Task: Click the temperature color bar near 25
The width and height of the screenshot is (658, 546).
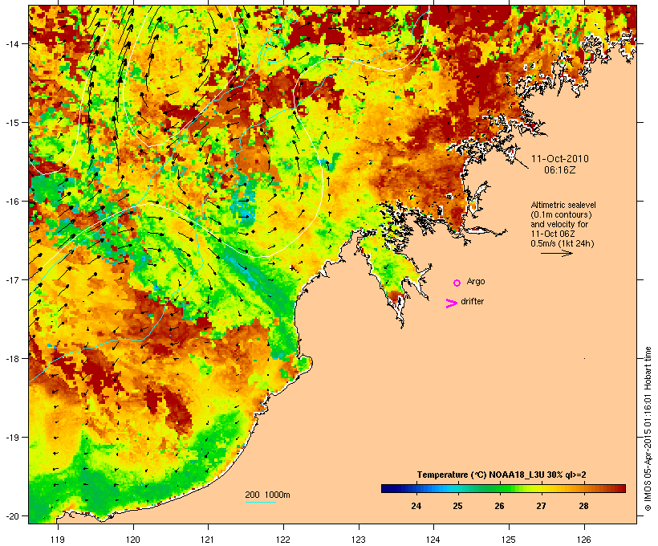Action: [x=457, y=488]
